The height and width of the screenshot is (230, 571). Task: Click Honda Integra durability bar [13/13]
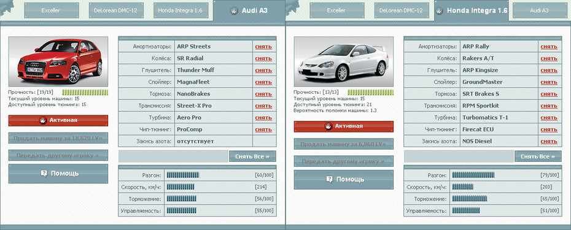[x=371, y=93]
